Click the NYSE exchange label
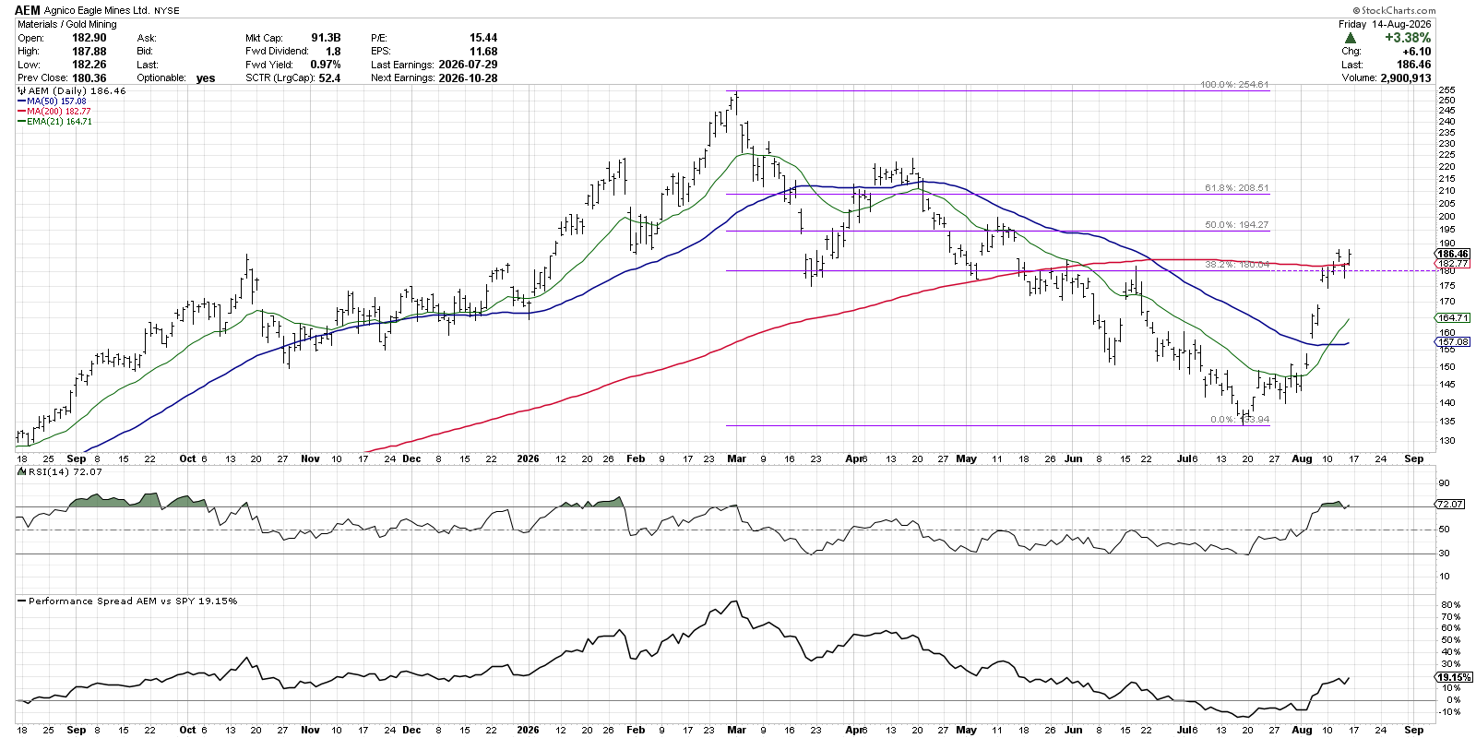This screenshot has height=738, width=1476. tap(167, 11)
